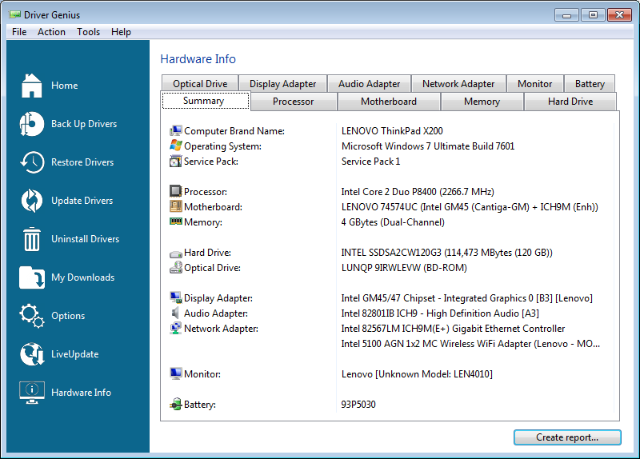640x459 pixels.
Task: Select the Uninstall Drivers trash icon
Action: [31, 239]
